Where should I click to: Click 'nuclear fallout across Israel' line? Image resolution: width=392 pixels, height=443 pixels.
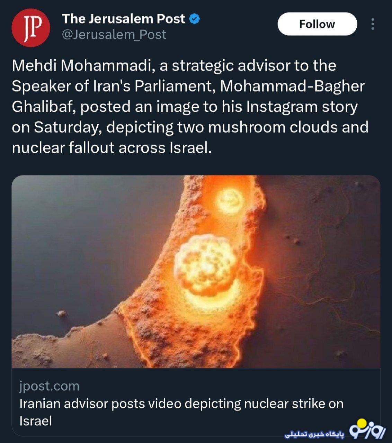pos(112,148)
